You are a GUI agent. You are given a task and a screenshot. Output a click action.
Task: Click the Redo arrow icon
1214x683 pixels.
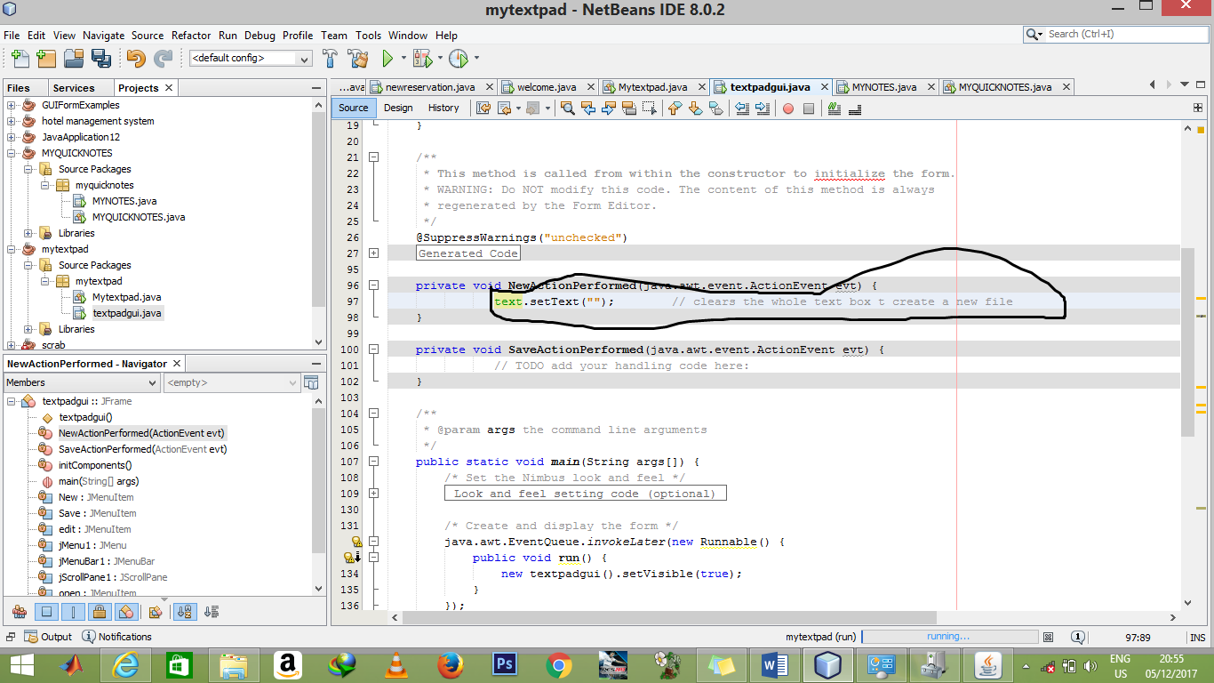(x=163, y=59)
